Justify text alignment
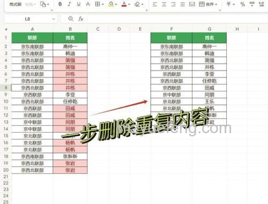Screen dimensions: 268x204 point(182,4)
